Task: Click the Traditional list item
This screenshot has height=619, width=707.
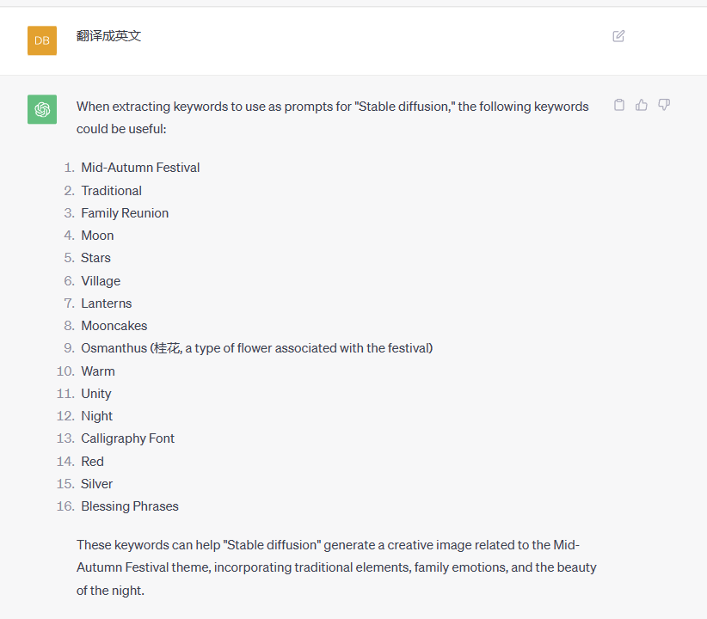Action: tap(111, 191)
